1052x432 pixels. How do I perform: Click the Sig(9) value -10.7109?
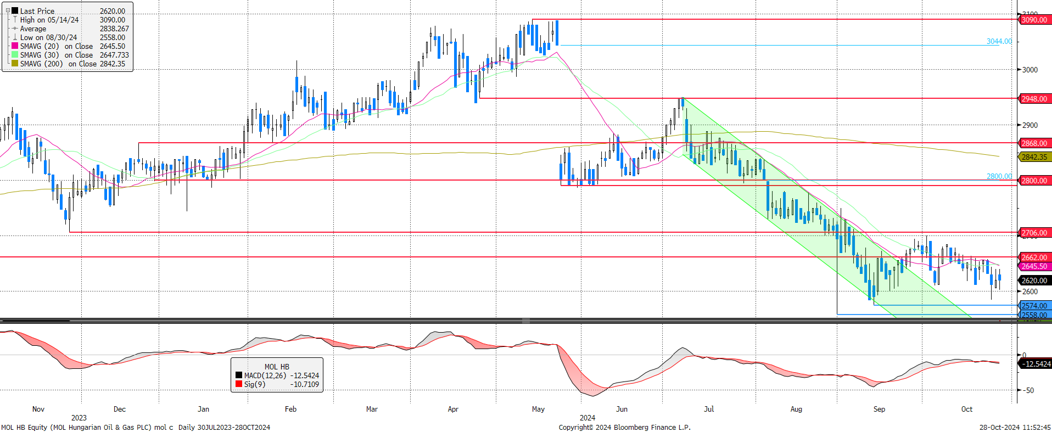pyautogui.click(x=304, y=384)
